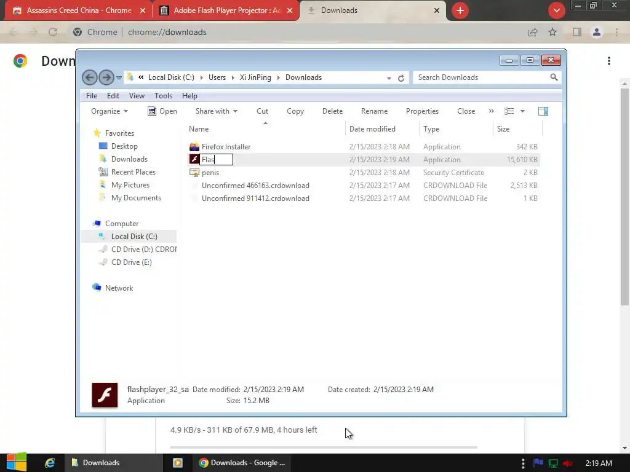This screenshot has width=630, height=472.
Task: Click Users in the address breadcrumb
Action: [x=217, y=77]
